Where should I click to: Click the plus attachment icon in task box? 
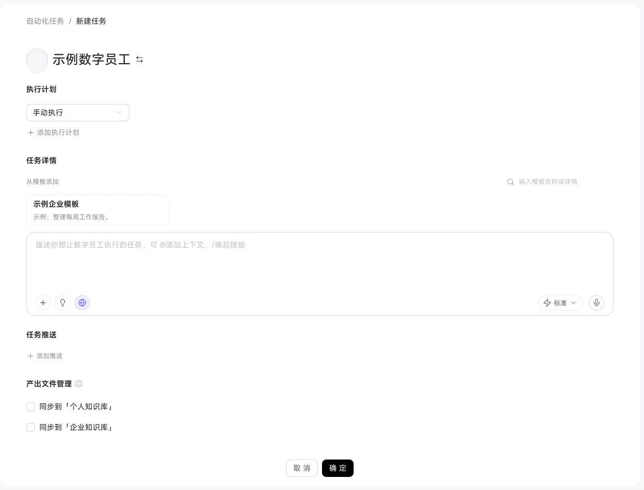pos(43,303)
